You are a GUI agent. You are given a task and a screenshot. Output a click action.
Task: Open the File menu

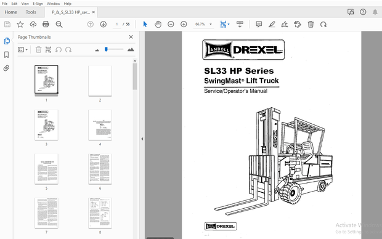click(5, 4)
